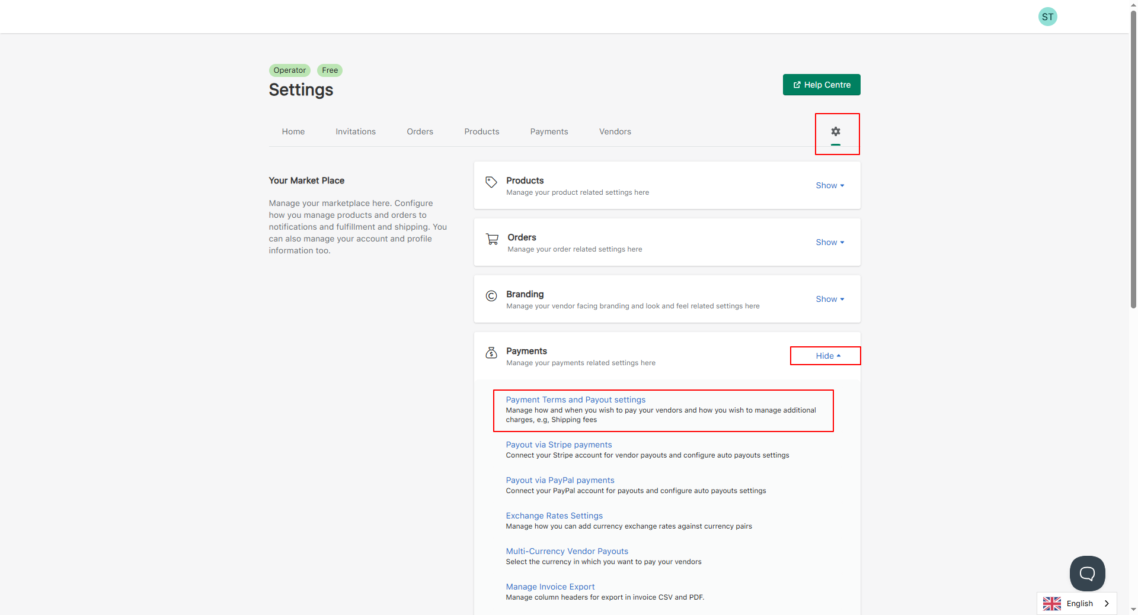Click the Products tag icon
Image resolution: width=1138 pixels, height=615 pixels.
[x=491, y=182]
